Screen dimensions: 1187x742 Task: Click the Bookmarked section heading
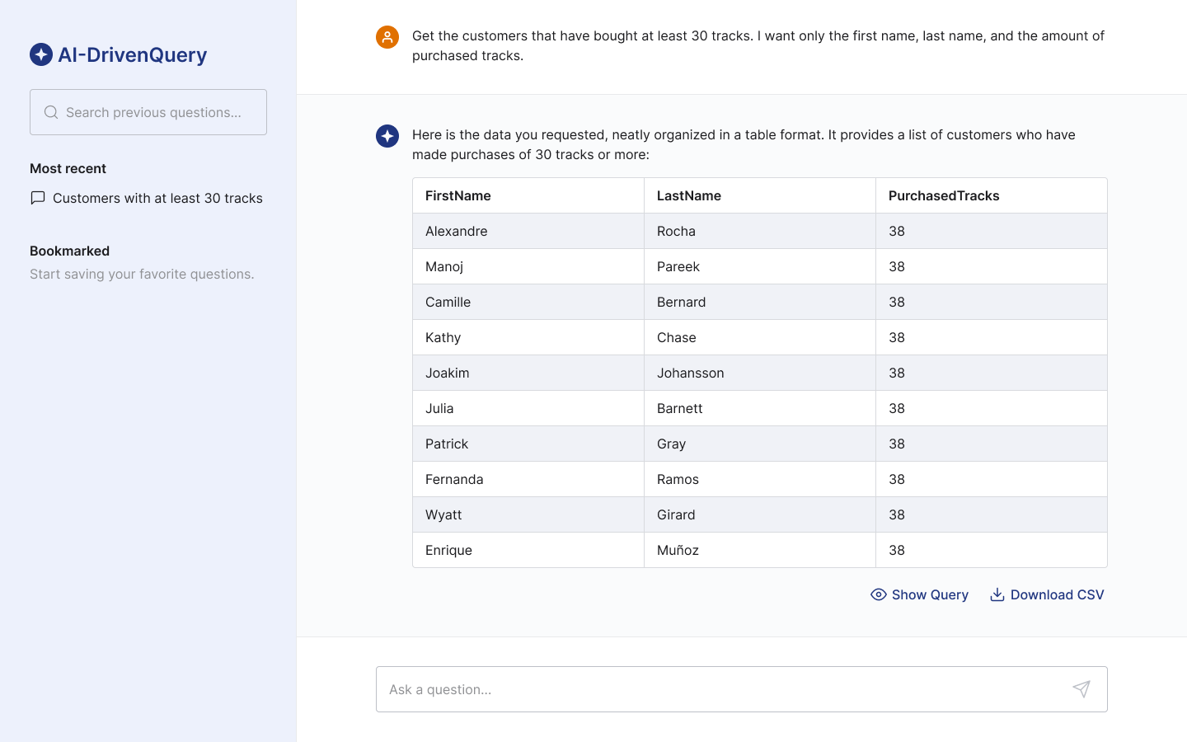(x=70, y=251)
